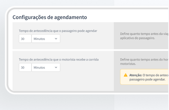Click the label about motorista receiving the corrida
This screenshot has width=169, height=110.
click(59, 59)
